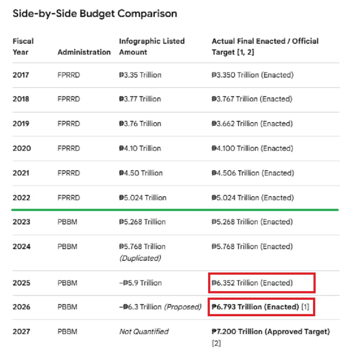Click the Actual Final Enacted / Official Target header
The height and width of the screenshot is (360, 346).
(265, 47)
